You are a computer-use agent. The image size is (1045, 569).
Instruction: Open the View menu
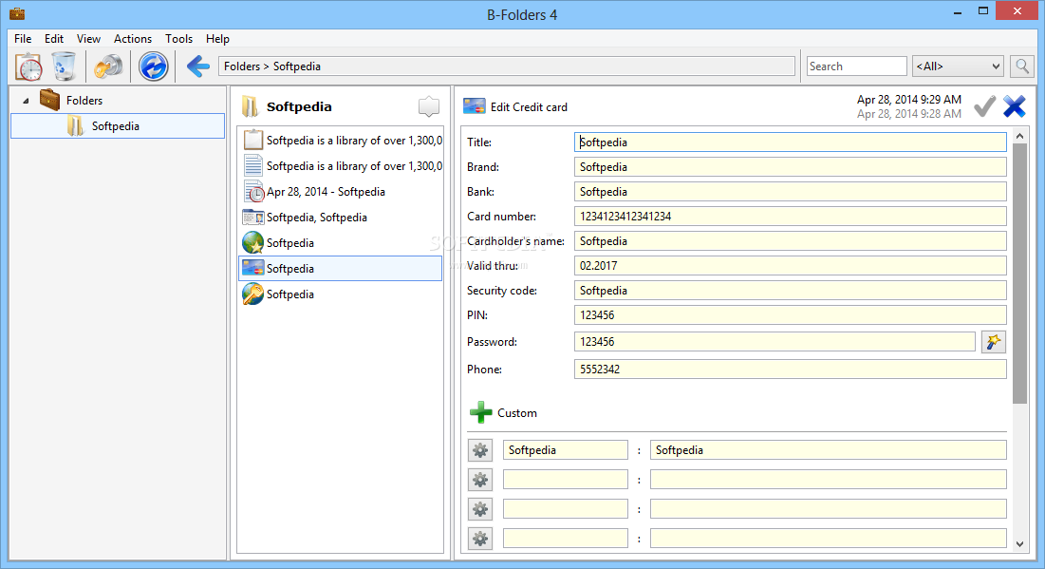point(88,39)
